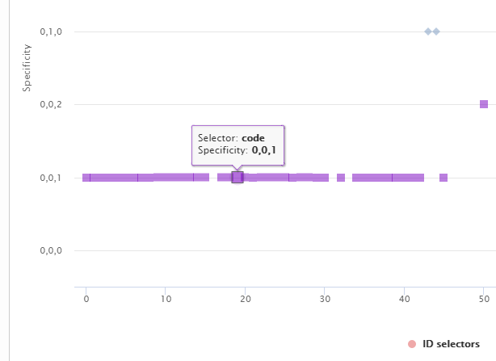
Task: Click the x-axis tick label 20
Action: pos(246,299)
